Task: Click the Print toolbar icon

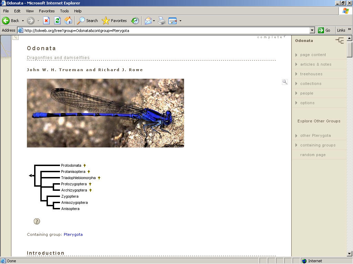Action: (162, 21)
